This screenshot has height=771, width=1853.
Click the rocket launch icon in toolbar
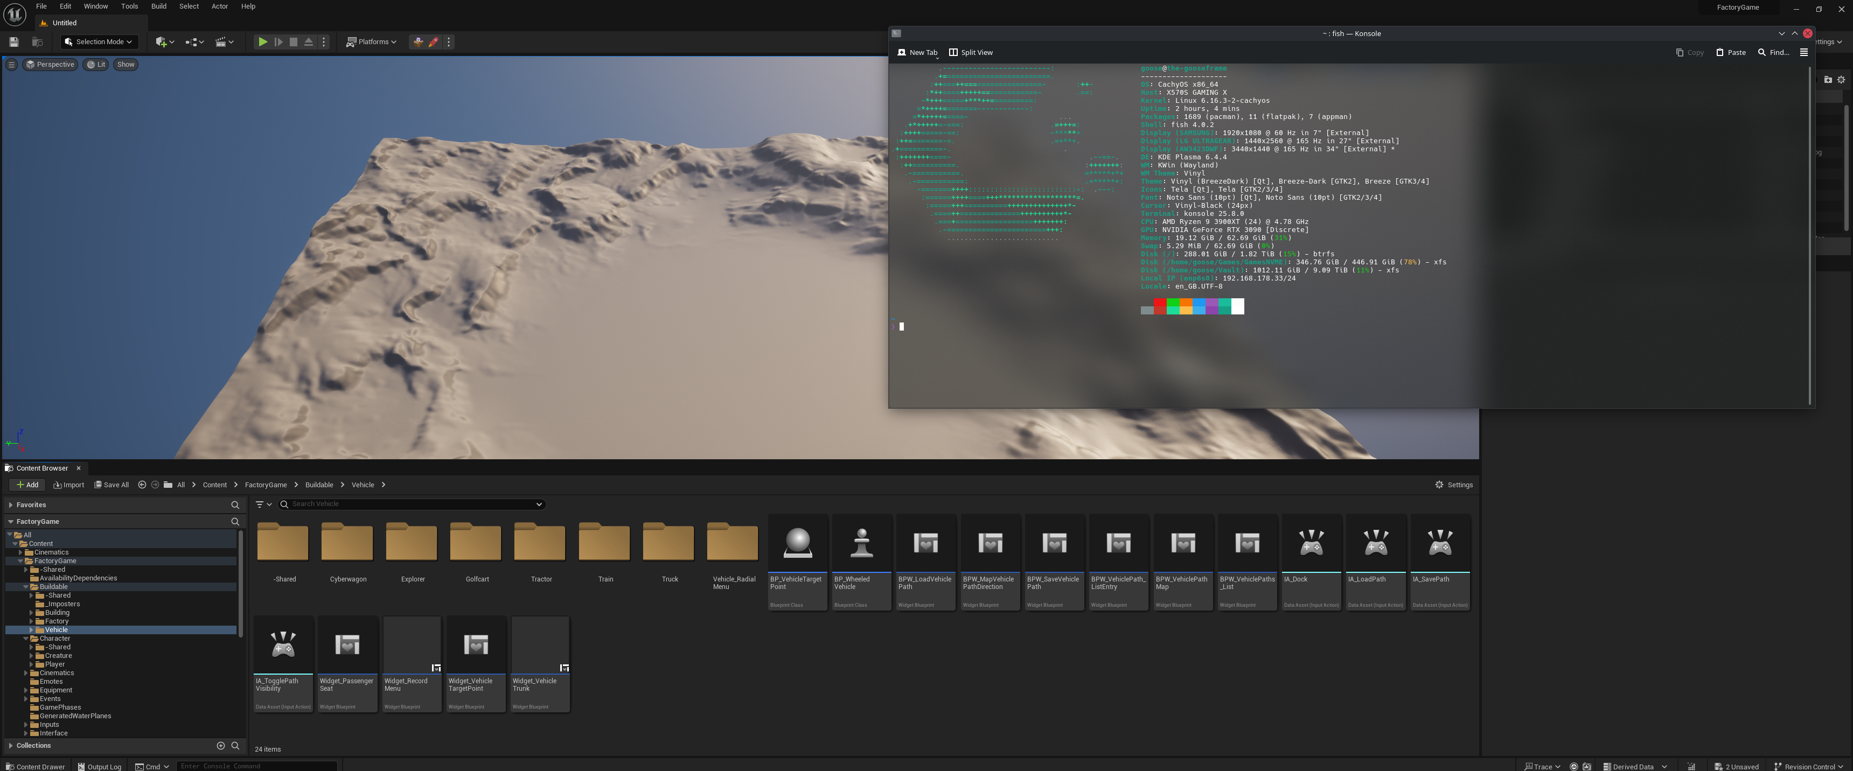[434, 41]
